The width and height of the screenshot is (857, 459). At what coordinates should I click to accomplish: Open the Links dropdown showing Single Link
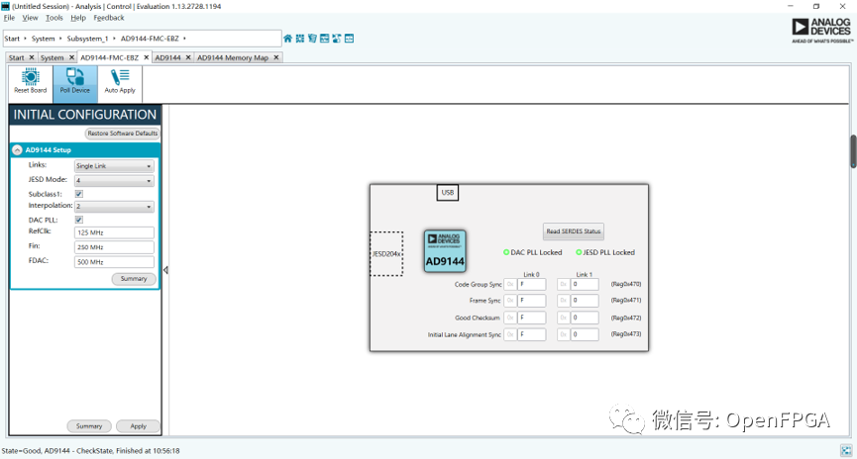point(114,166)
